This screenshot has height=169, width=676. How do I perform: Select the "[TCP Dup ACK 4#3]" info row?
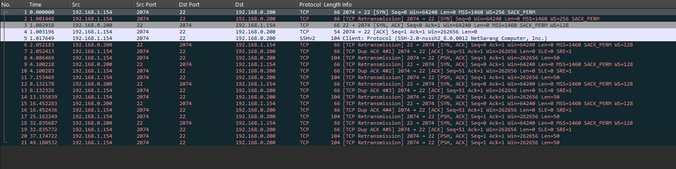(338, 90)
